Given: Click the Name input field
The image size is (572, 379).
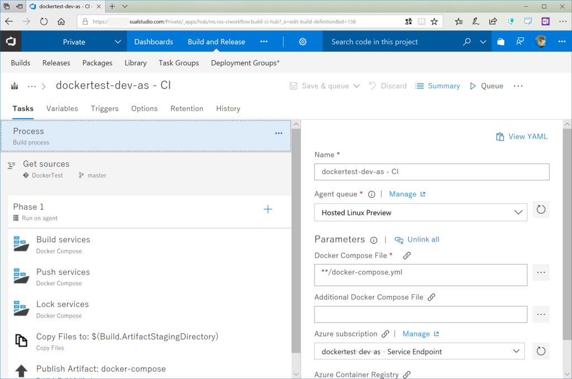Looking at the screenshot, I should click(432, 172).
